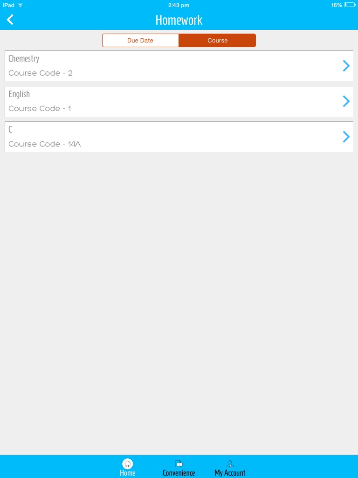Click the Course Code - 14A text
The width and height of the screenshot is (358, 478).
tap(45, 144)
